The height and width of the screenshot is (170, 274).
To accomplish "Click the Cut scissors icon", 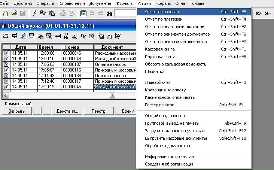I will coord(34,13).
